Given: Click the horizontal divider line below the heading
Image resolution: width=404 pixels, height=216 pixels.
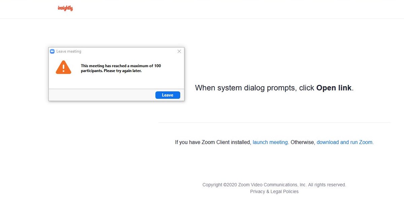Looking at the screenshot, I should pos(274,122).
